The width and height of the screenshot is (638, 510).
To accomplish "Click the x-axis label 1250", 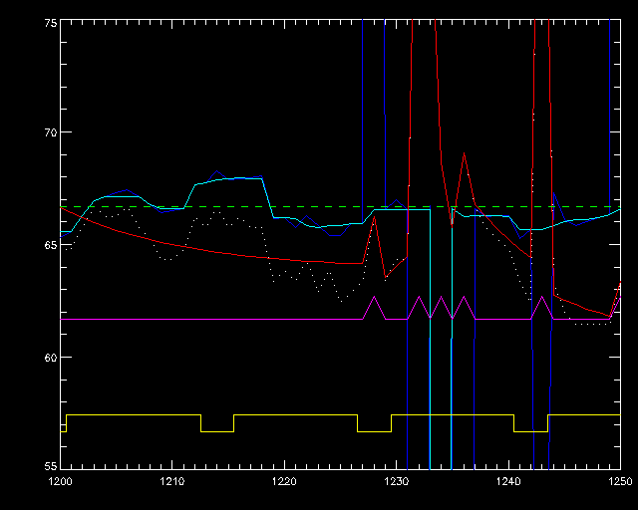I will [619, 480].
